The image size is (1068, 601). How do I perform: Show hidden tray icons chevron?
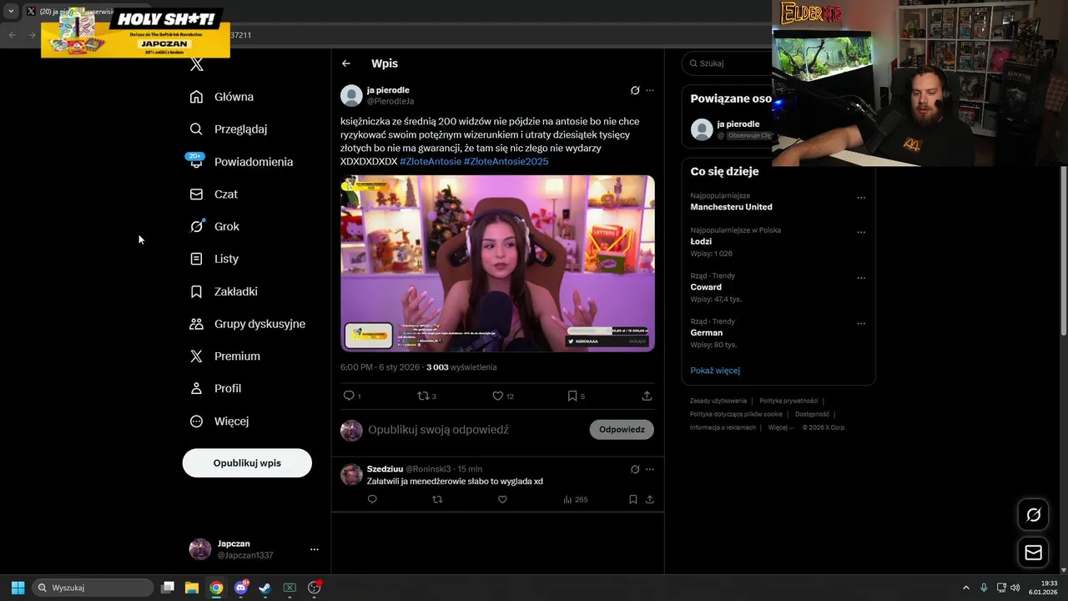click(x=966, y=588)
